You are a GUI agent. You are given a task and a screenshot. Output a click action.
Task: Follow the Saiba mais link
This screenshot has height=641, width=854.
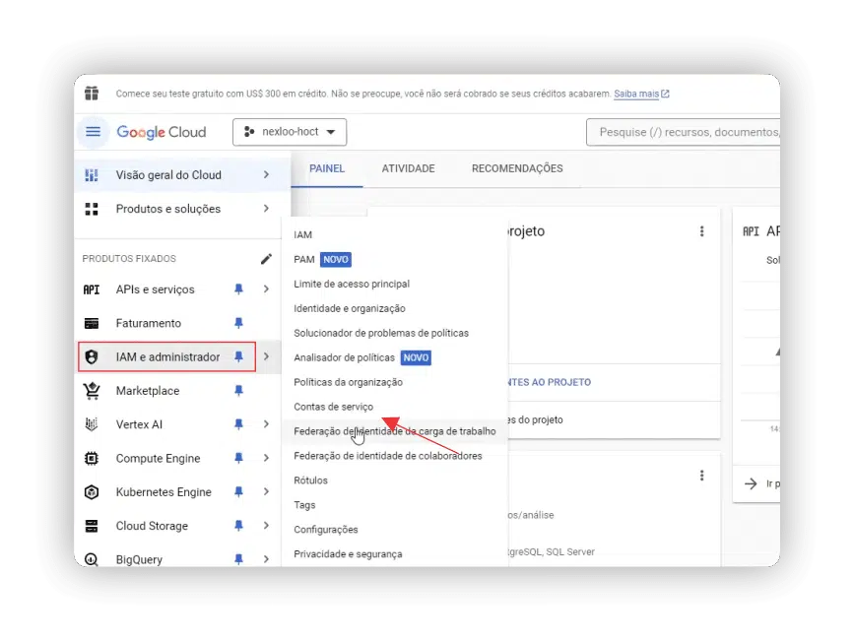click(641, 94)
